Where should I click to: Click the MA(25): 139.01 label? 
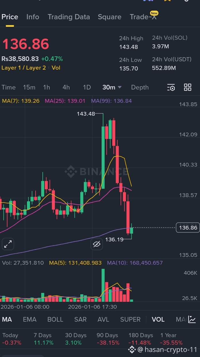click(x=65, y=101)
